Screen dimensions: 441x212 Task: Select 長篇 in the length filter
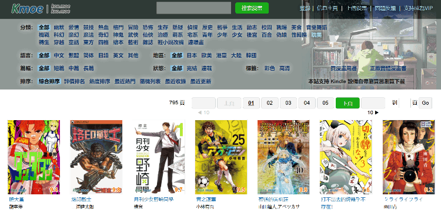tap(89, 68)
